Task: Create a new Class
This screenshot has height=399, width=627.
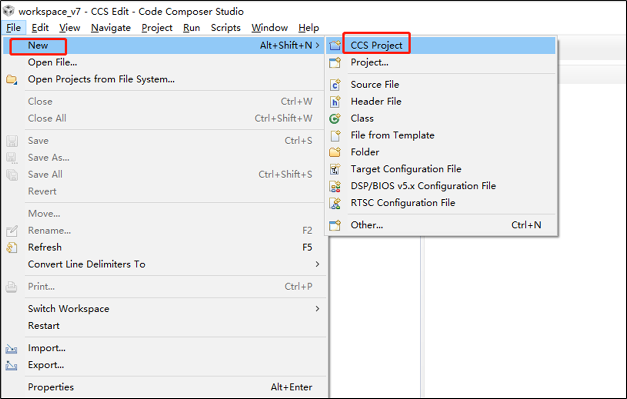Action: click(x=441, y=118)
